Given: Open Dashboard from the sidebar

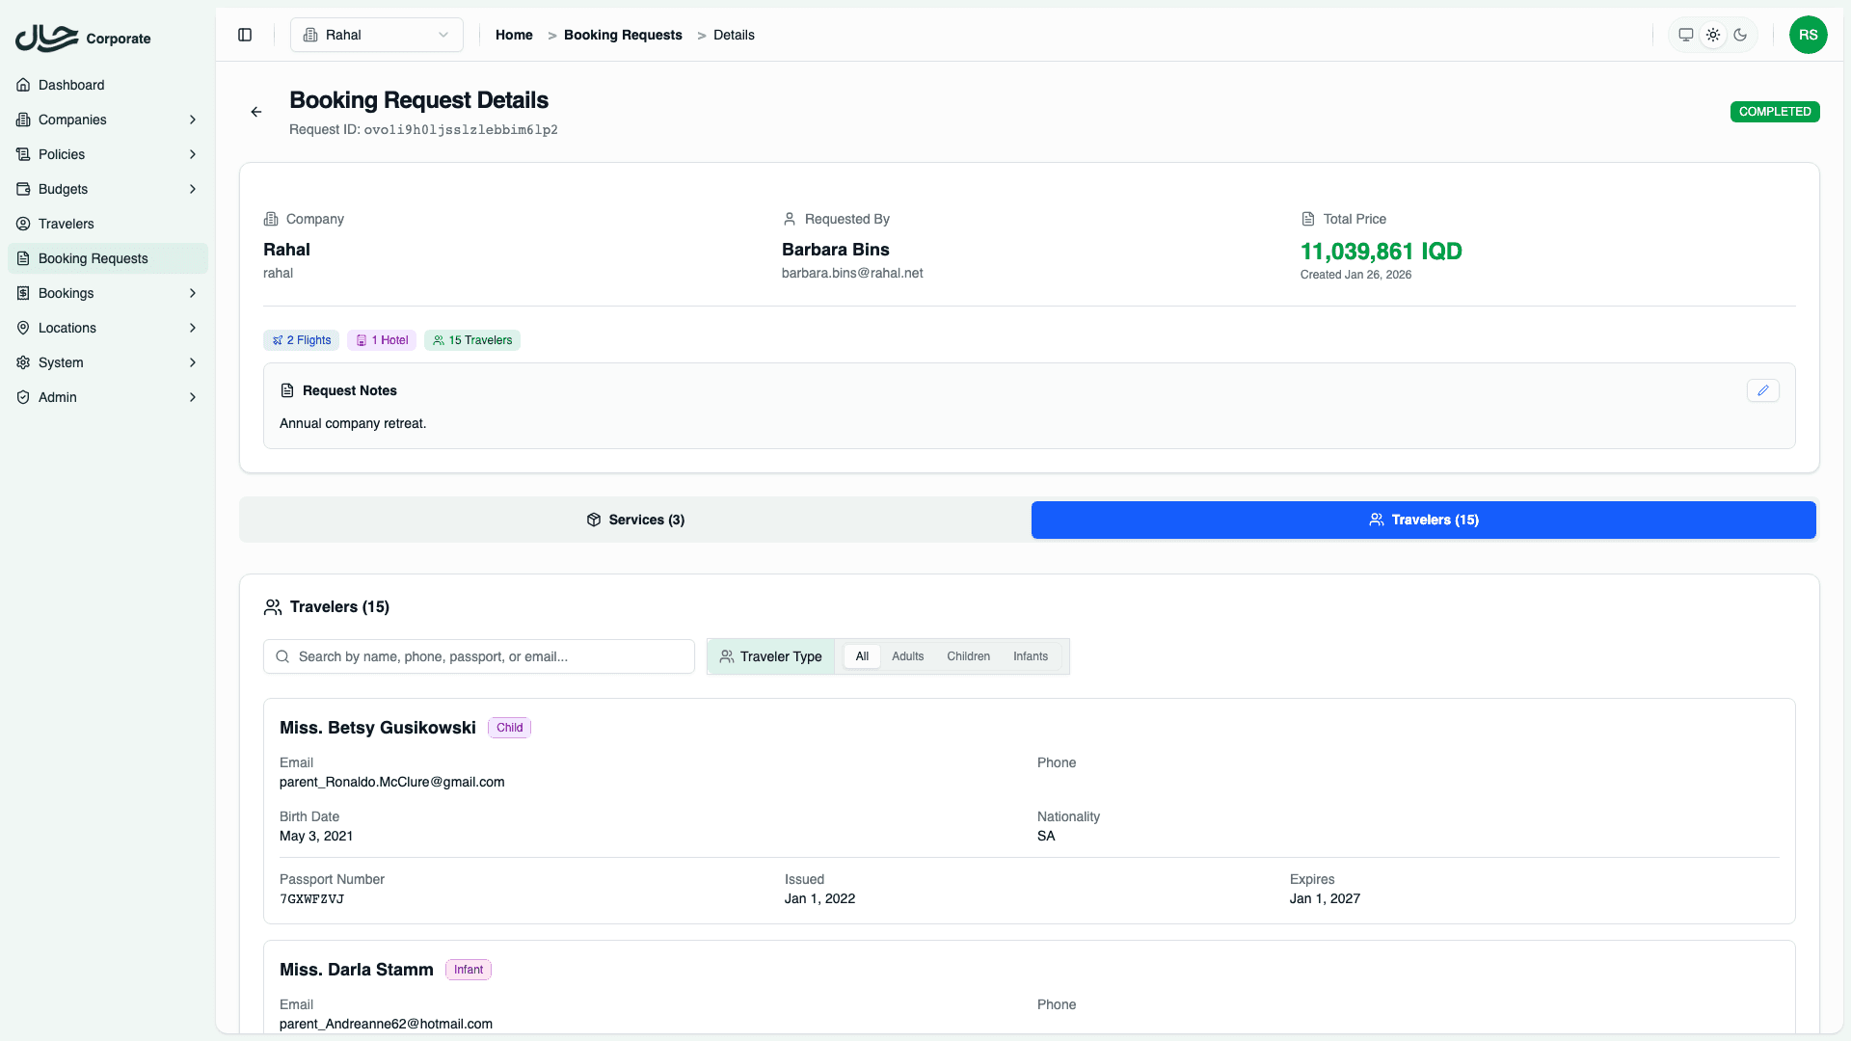Looking at the screenshot, I should tap(71, 85).
